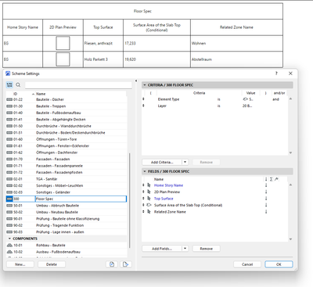This screenshot has width=313, height=287.
Task: Switch to tree view of schemes list
Action: (x=9, y=84)
